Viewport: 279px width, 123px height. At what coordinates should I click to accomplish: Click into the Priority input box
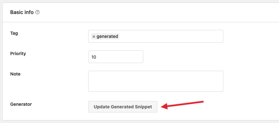116,57
